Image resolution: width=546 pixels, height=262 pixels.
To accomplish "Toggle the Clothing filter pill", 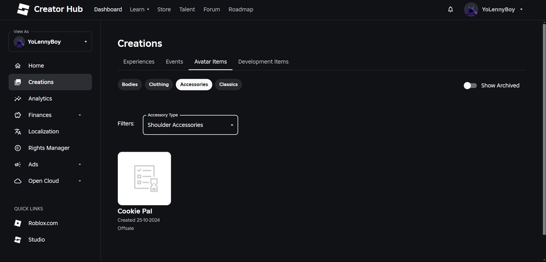I will tap(159, 84).
